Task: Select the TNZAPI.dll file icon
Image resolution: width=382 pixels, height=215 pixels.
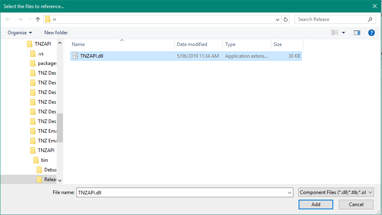Action: 75,56
